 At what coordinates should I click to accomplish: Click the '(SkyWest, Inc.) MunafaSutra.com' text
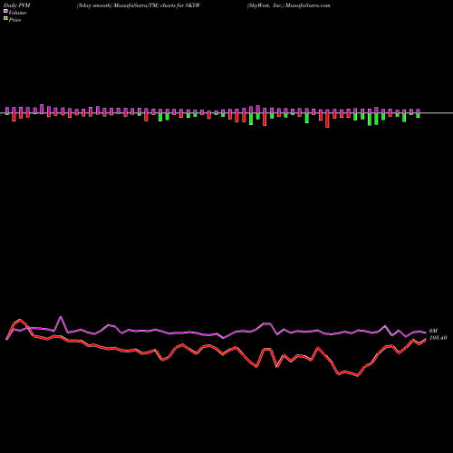(x=288, y=5)
